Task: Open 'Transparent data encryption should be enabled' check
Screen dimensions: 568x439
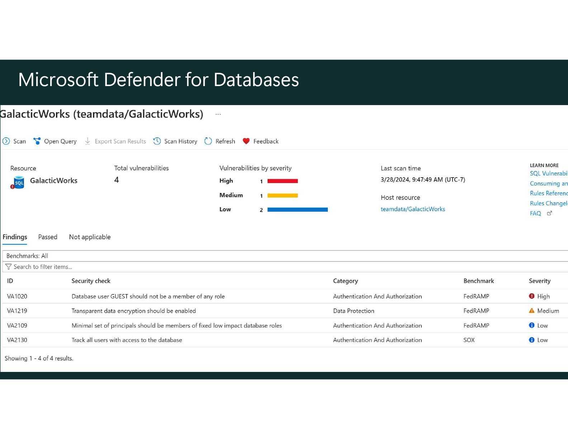Action: point(134,311)
